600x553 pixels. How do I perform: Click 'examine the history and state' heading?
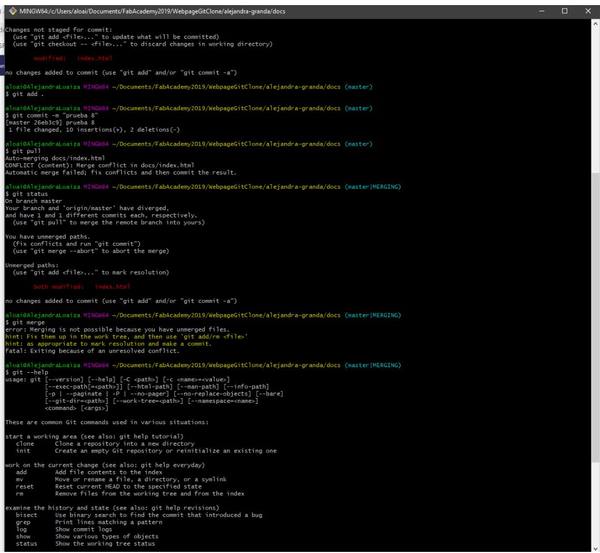pos(112,508)
